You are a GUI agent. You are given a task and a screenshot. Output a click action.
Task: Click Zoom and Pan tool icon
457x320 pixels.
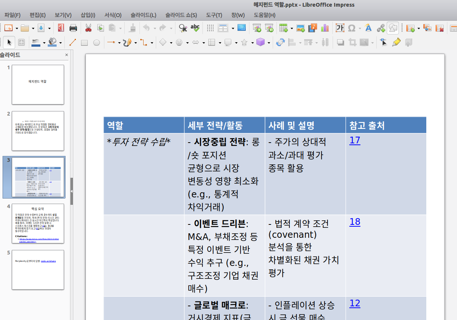pyautogui.click(x=21, y=43)
